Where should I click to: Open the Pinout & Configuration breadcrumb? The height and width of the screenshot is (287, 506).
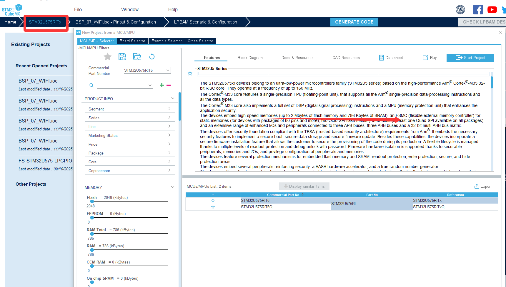pos(116,22)
